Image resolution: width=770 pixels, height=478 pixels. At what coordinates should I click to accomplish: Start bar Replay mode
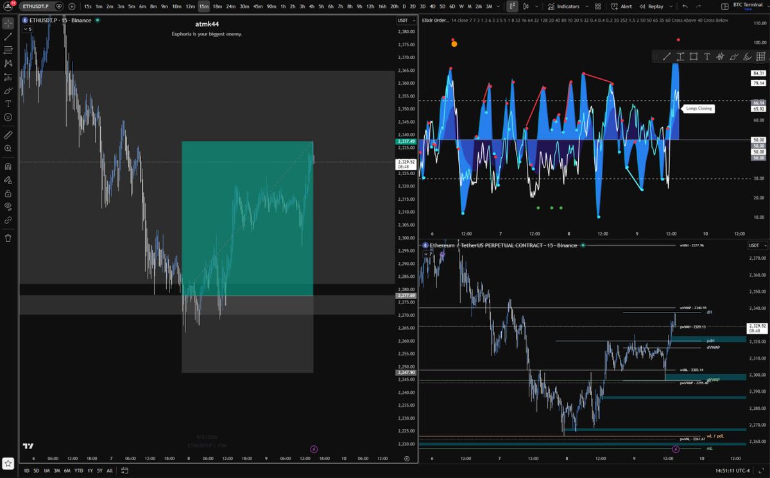[652, 6]
